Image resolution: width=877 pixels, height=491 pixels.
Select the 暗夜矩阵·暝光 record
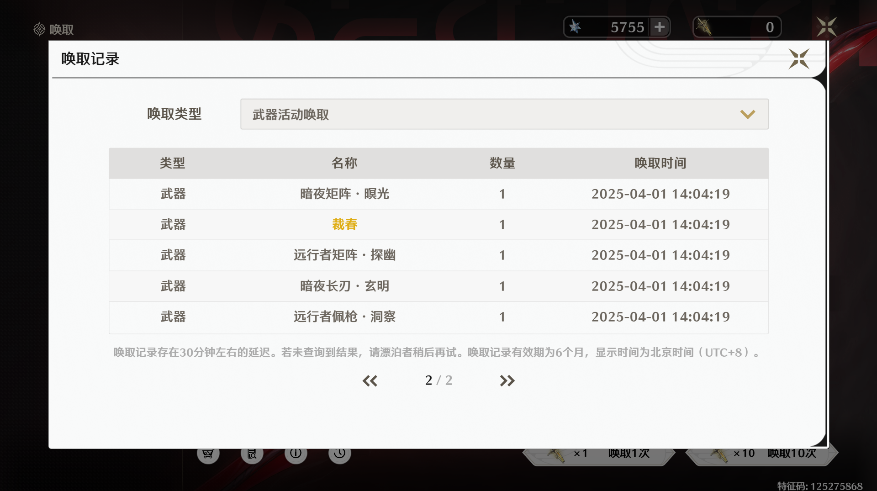pos(438,194)
